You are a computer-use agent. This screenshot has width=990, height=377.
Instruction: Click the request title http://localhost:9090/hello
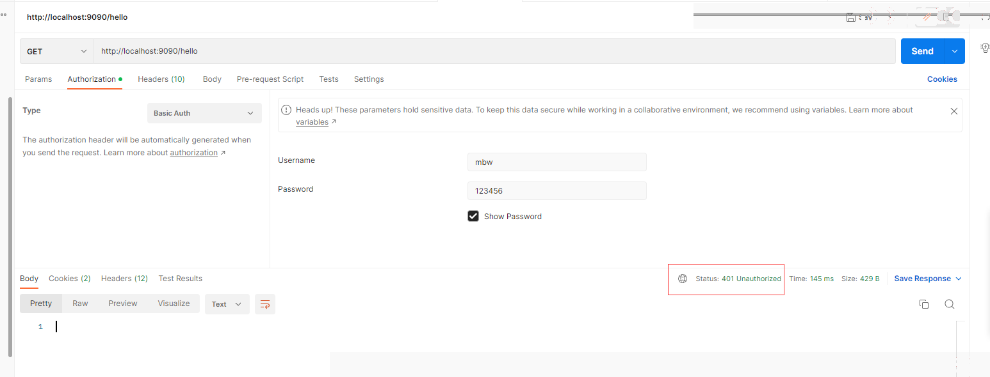click(77, 17)
